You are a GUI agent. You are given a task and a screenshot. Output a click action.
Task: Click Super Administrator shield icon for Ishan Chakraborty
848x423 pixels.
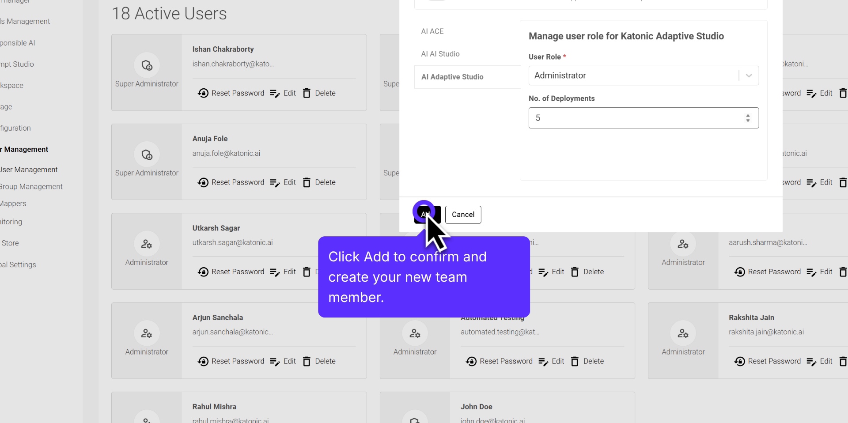coord(147,65)
